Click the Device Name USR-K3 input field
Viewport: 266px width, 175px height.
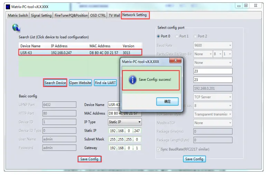pos(114,105)
